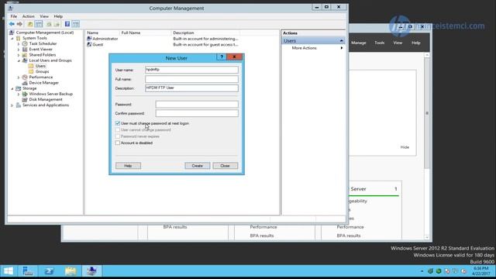Screen dimensions: 496x279
Task: Open File Explorer from the taskbar
Action: [71, 271]
